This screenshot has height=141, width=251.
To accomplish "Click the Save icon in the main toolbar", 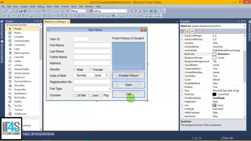I will click(x=21, y=11).
